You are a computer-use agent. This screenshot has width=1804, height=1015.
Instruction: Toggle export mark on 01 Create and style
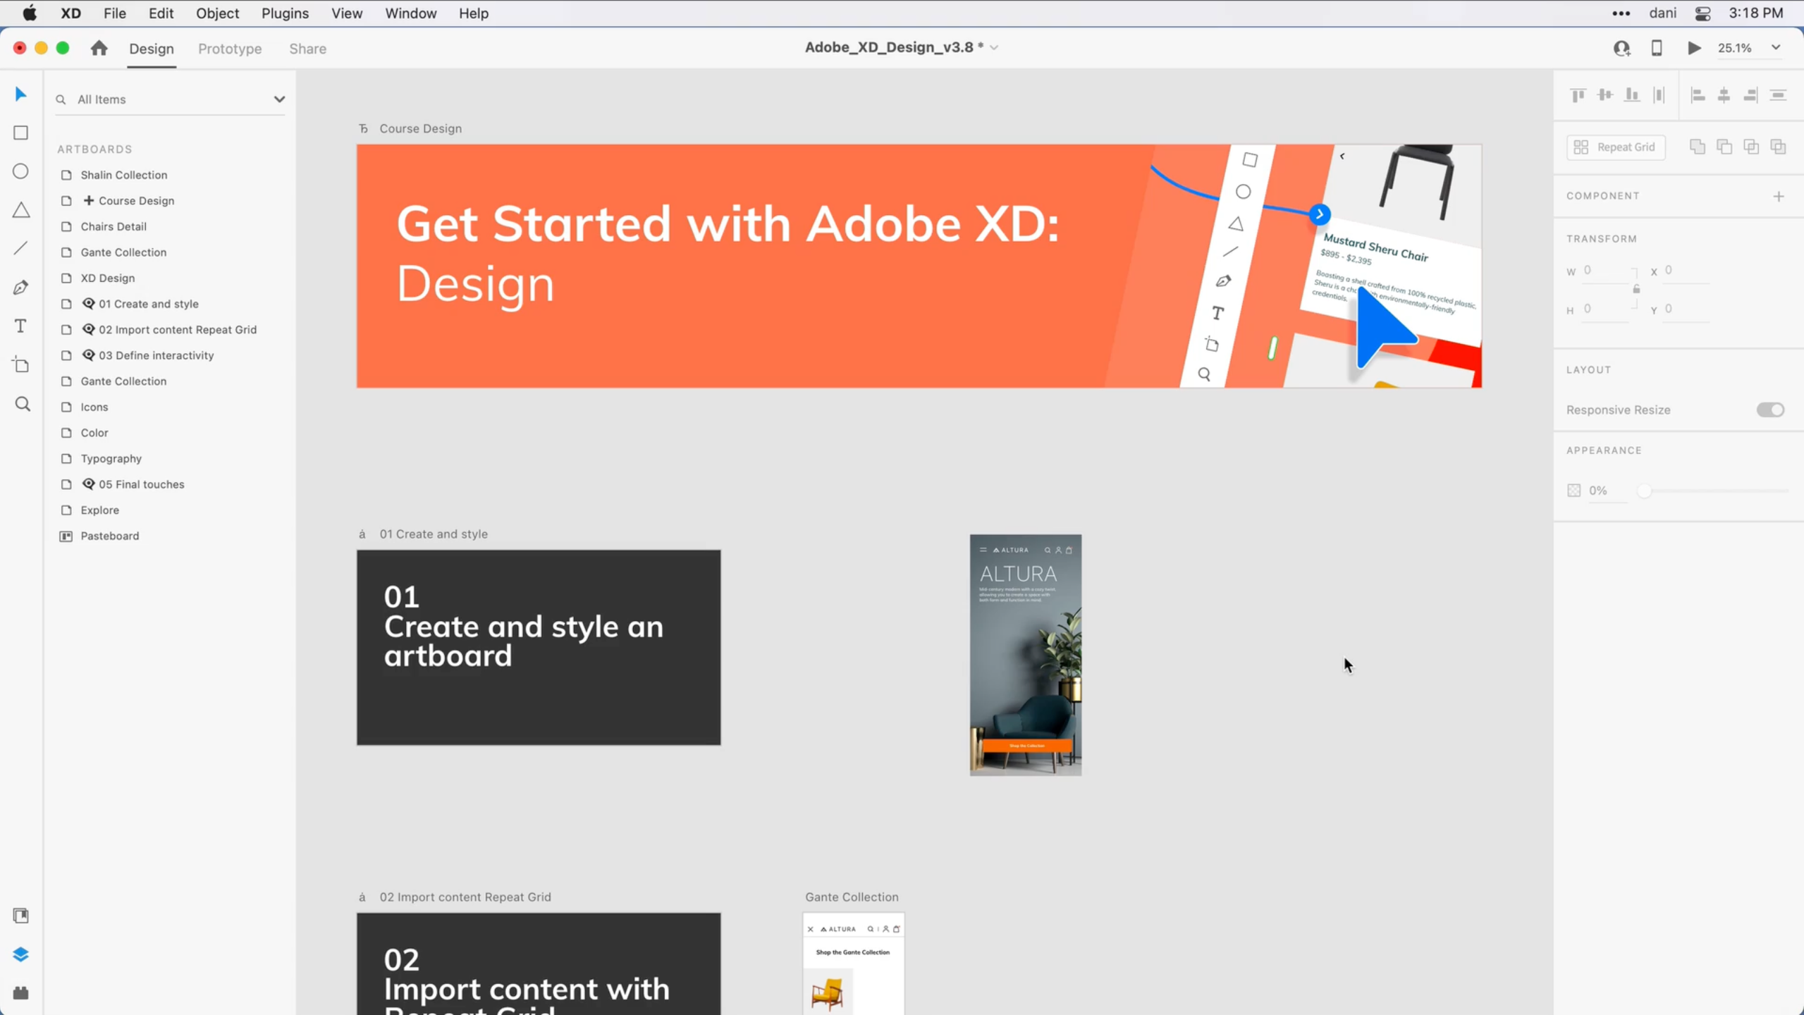(x=88, y=304)
